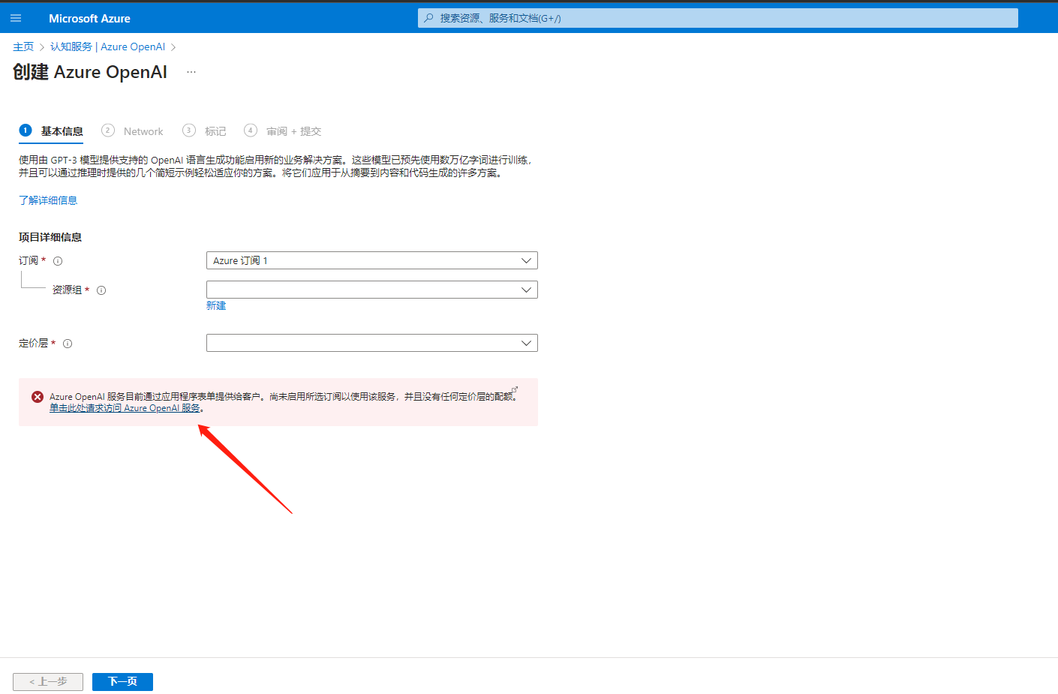1058x694 pixels.
Task: Select the 基本信息 tab
Action: tap(51, 131)
